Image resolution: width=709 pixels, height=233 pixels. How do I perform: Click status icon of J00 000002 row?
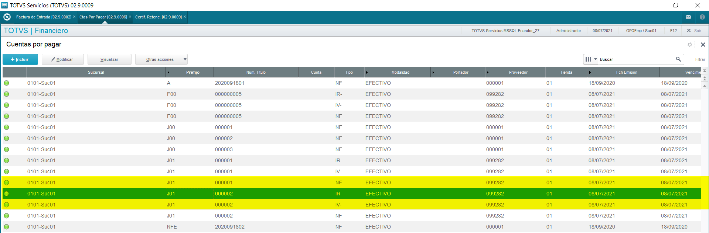[7, 138]
